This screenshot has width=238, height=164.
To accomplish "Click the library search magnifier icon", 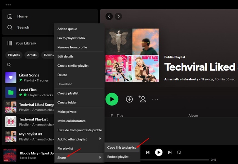I will click(x=9, y=65).
